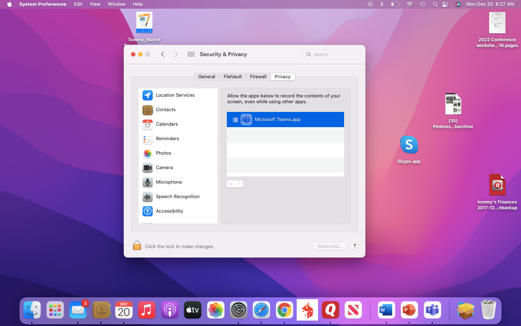Switch to the Firewall tab
521x326 pixels.
point(258,77)
